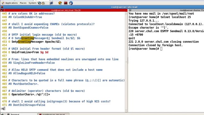
Task: Click line 471 DontInitGroups=False
Action: click(27, 105)
